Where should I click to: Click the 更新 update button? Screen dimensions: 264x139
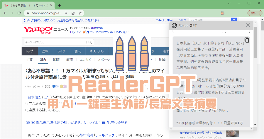253,13
